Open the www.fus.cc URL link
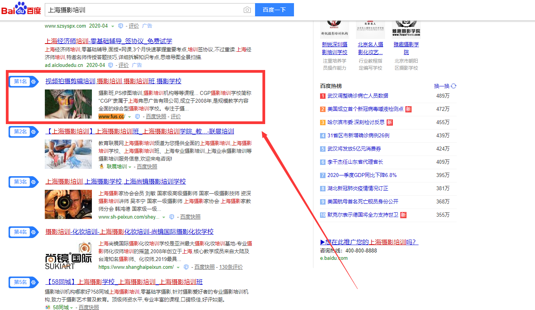The width and height of the screenshot is (535, 310). [112, 117]
